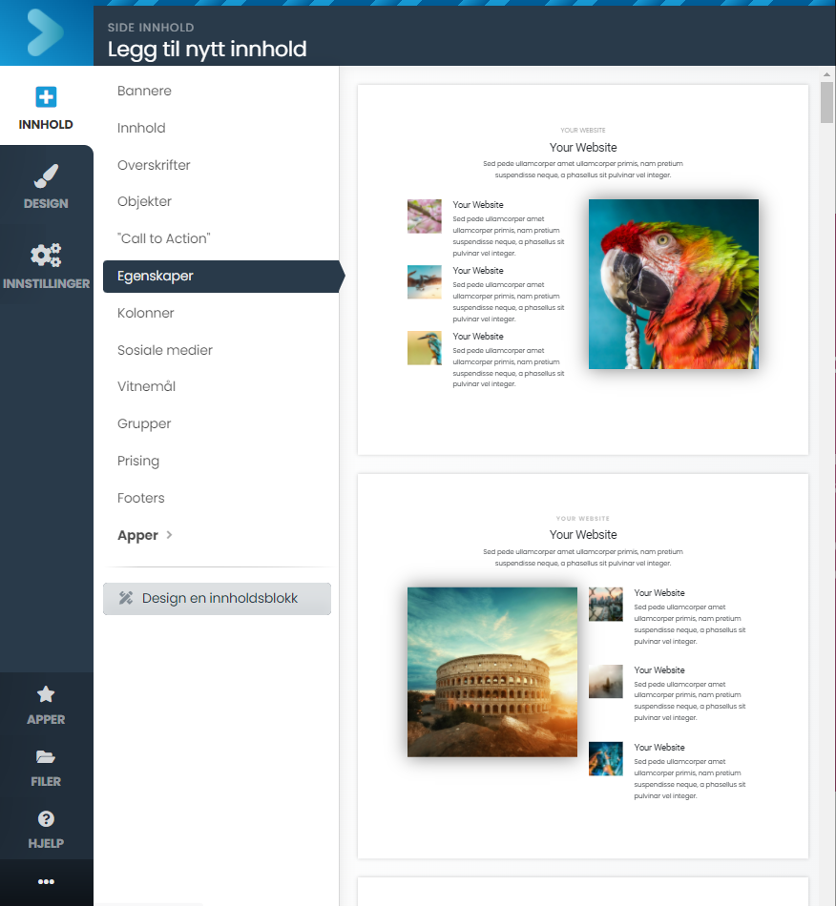Open Innstillinger gears panel
Screen dimensions: 836x906
pos(46,256)
